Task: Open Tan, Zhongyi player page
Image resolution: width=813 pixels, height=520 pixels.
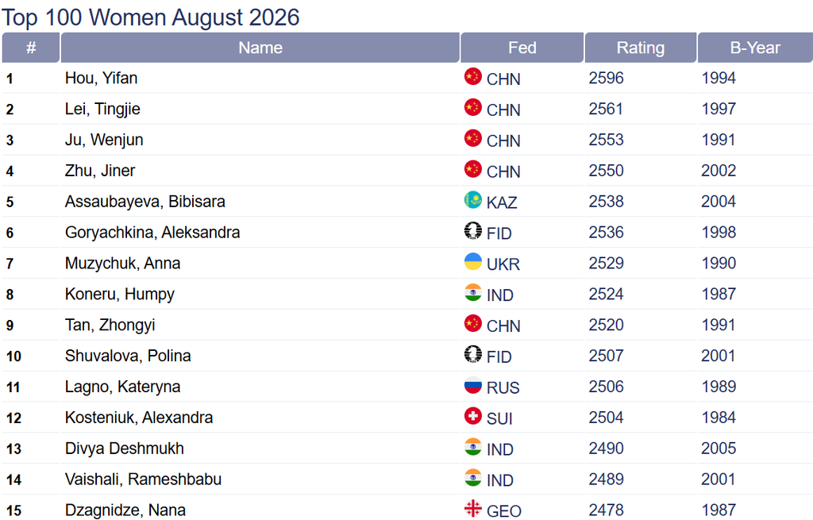Action: click(x=110, y=325)
